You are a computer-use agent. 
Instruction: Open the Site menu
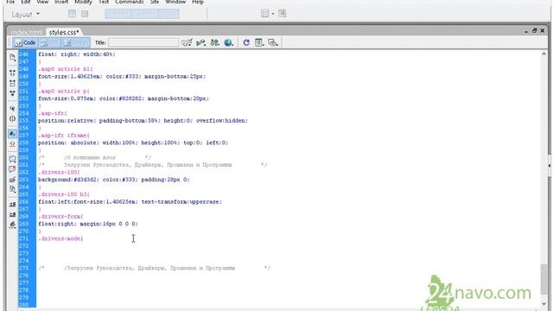click(x=155, y=2)
